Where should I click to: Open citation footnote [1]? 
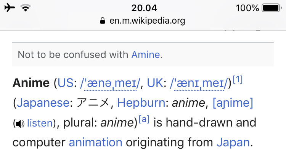pos(237,80)
